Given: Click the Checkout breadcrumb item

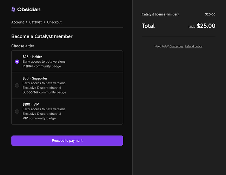Looking at the screenshot, I should coord(54,22).
